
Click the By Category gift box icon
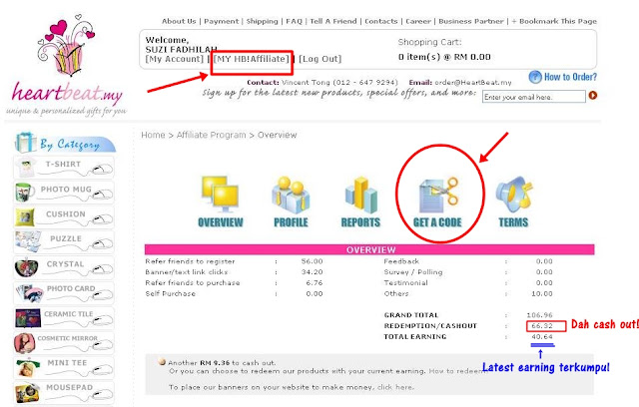click(24, 142)
